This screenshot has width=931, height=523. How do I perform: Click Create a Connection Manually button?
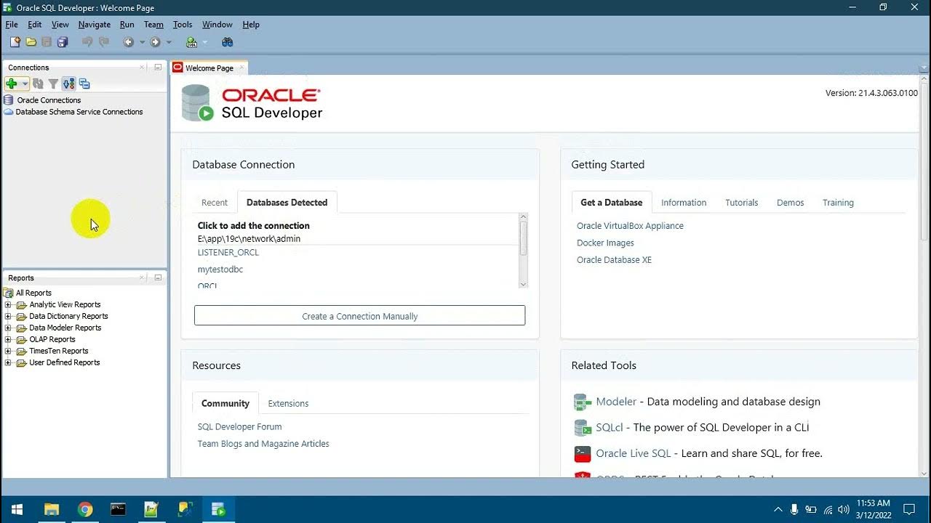[359, 316]
